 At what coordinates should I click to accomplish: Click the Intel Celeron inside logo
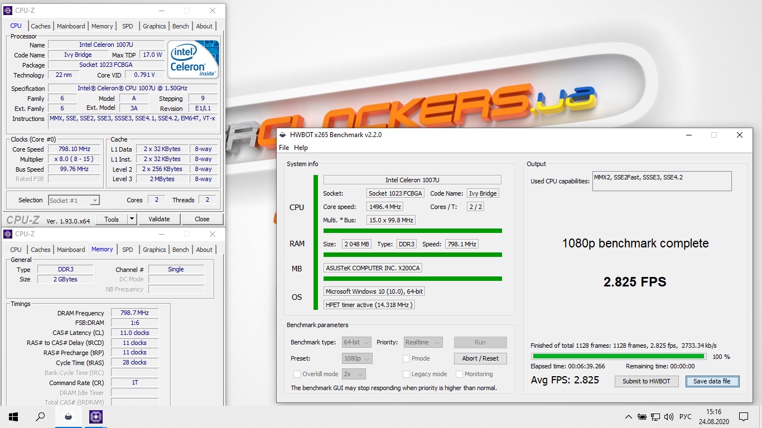[193, 59]
